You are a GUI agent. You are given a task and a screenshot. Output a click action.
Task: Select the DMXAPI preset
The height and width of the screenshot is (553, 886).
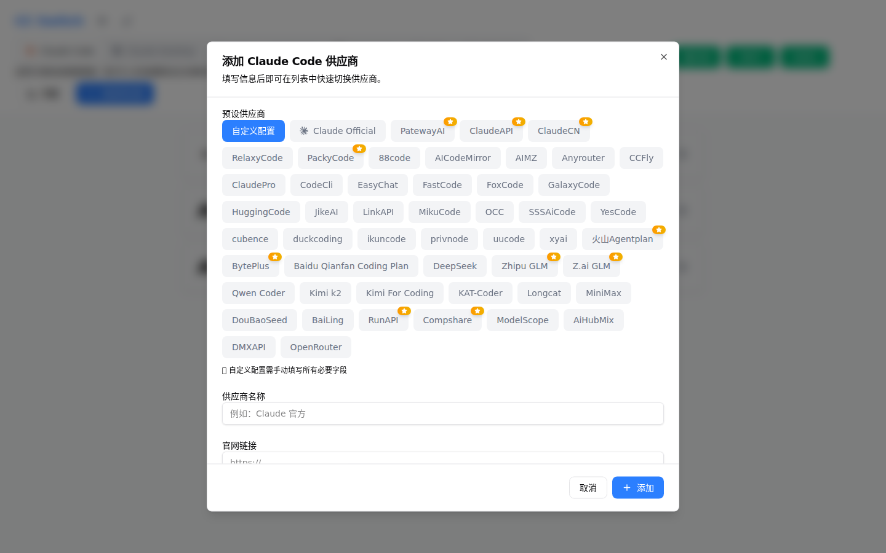pyautogui.click(x=249, y=347)
